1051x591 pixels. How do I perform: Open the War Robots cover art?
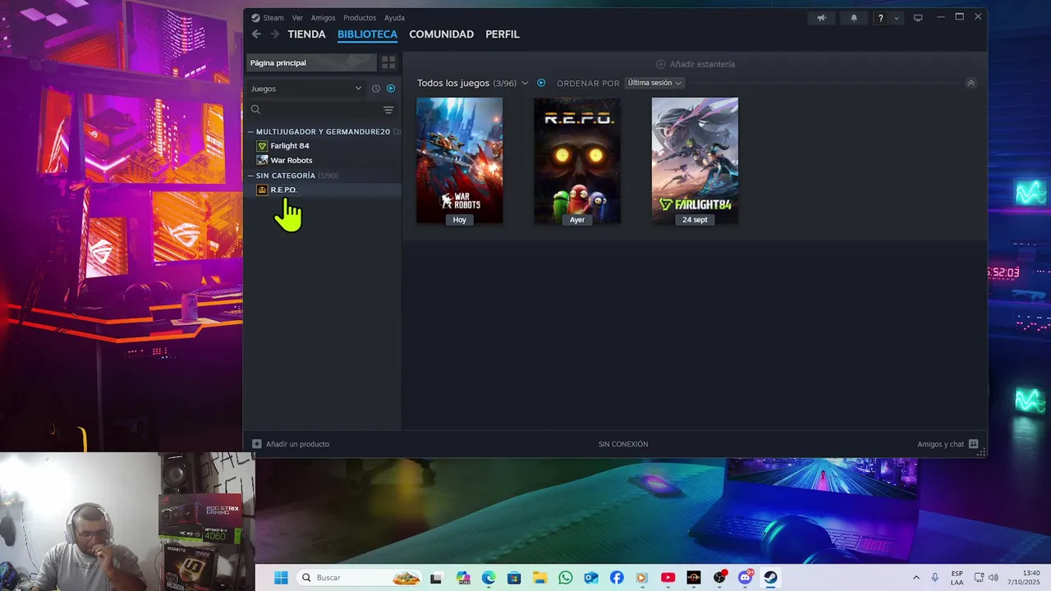pos(459,160)
